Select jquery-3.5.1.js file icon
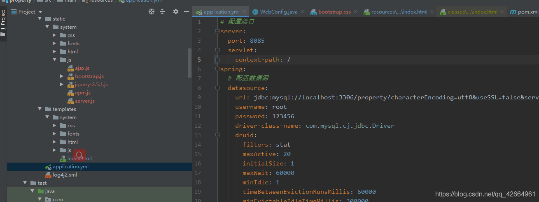 tap(70, 85)
